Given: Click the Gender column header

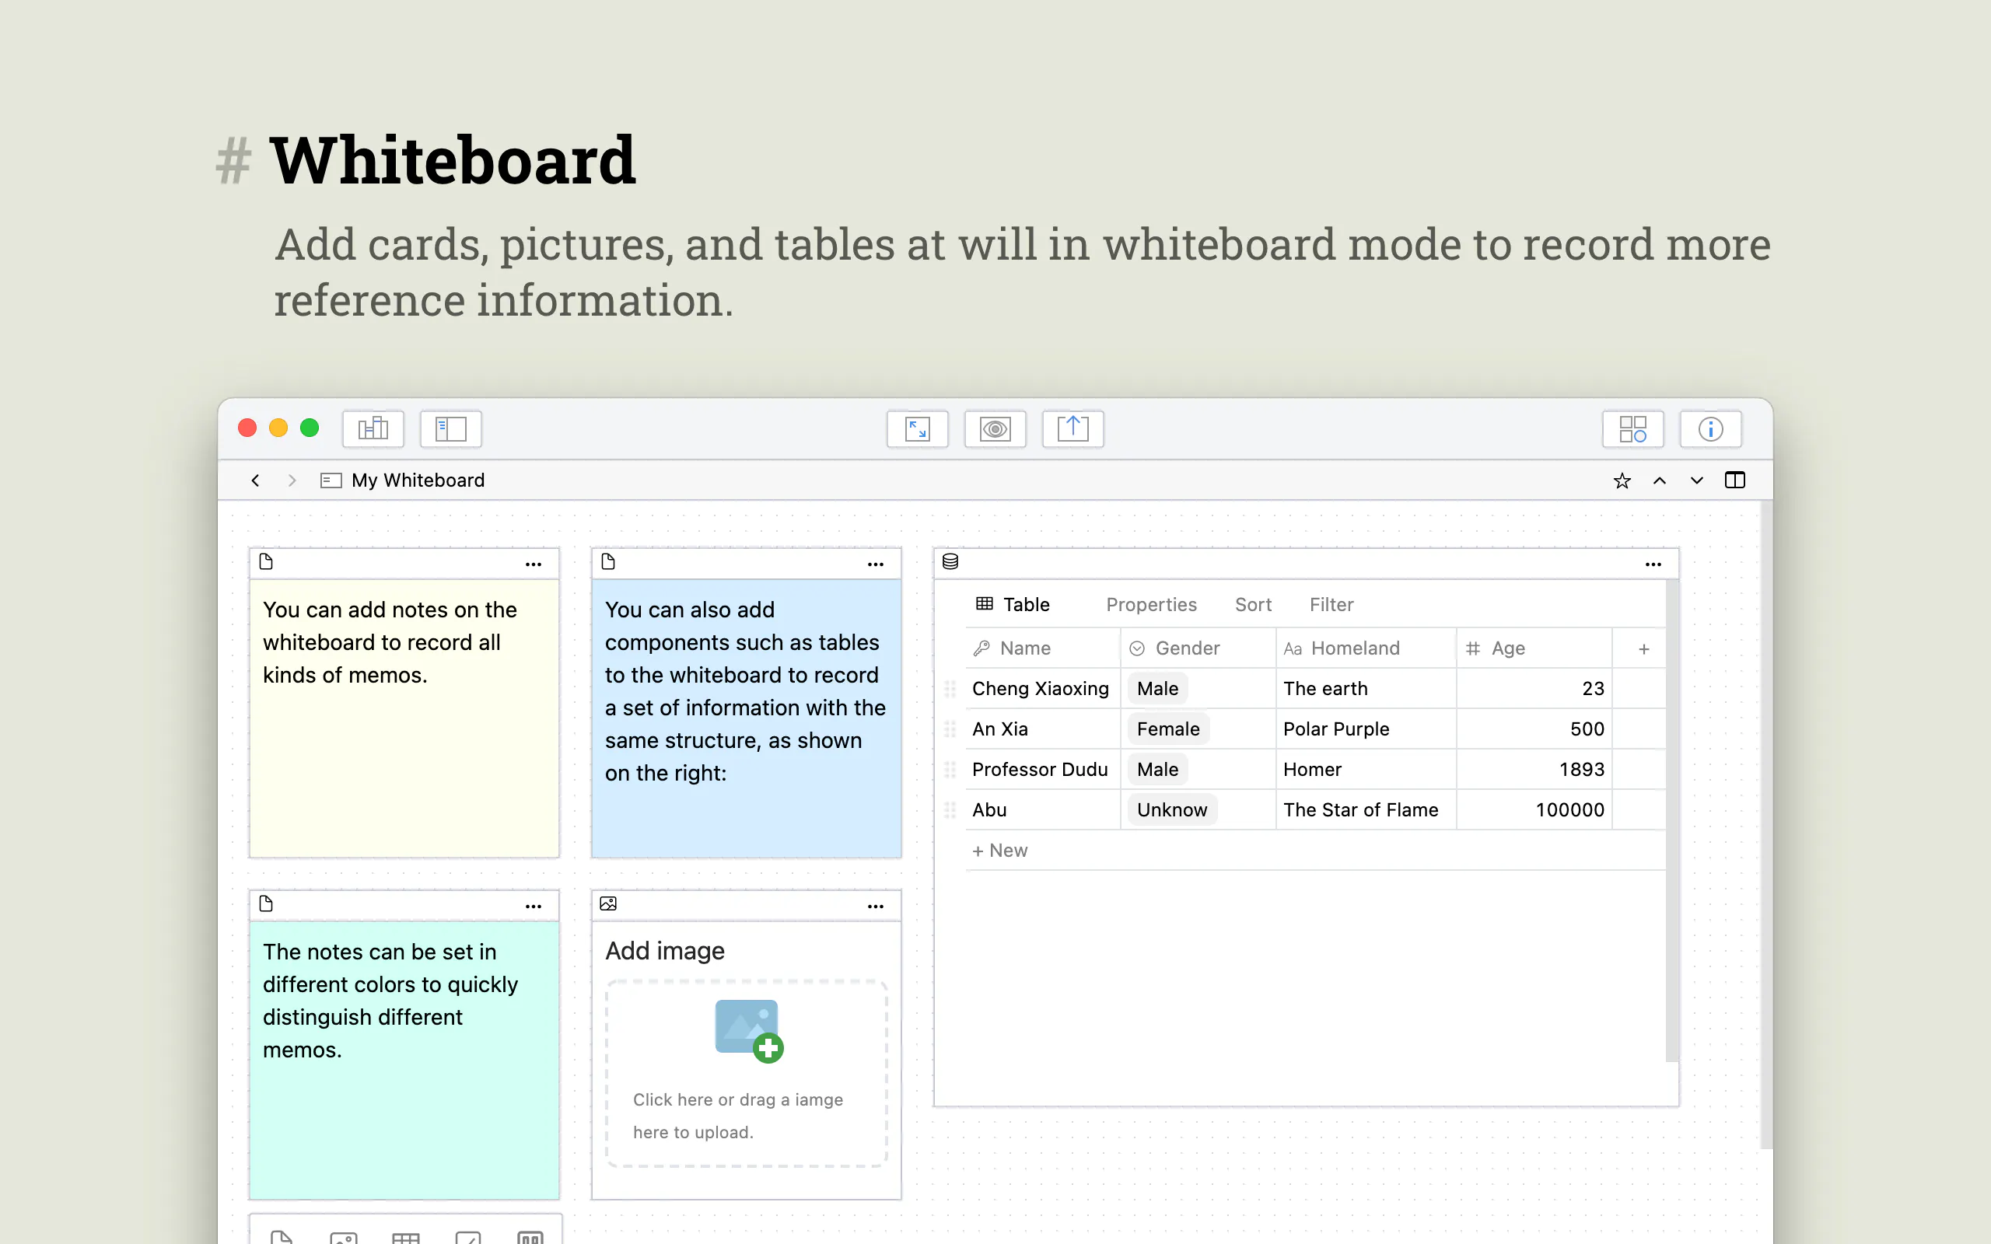Looking at the screenshot, I should (x=1198, y=648).
